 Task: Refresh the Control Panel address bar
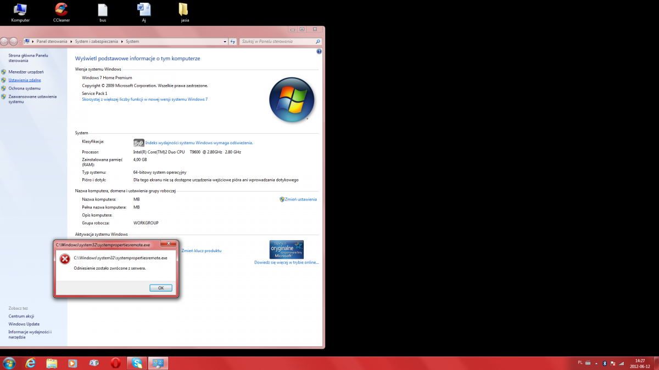click(233, 41)
